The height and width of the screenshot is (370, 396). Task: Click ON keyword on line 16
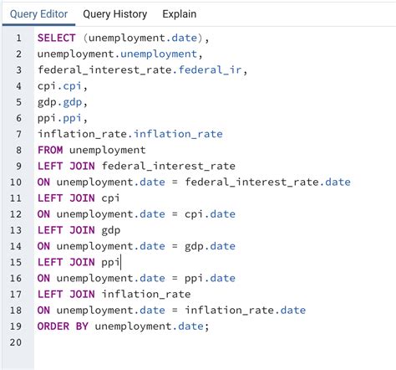(x=43, y=278)
